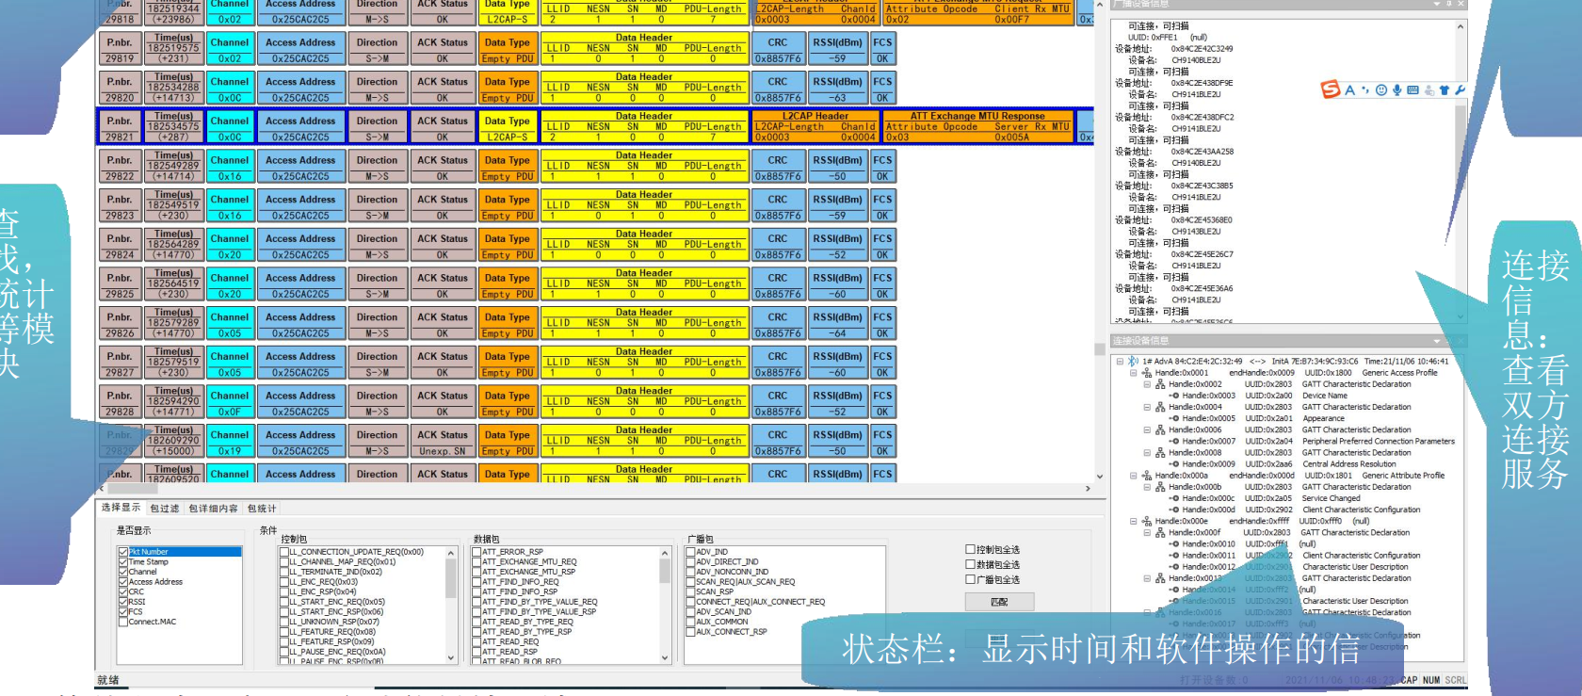Uncheck the Access Address display checkbox
Screen dimensions: 1582x696
pos(123,582)
